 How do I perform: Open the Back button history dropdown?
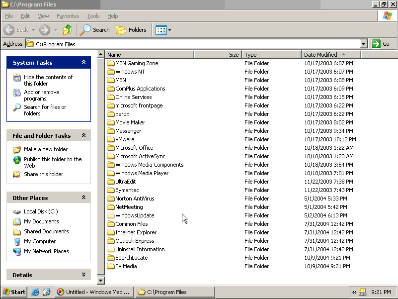pos(33,30)
